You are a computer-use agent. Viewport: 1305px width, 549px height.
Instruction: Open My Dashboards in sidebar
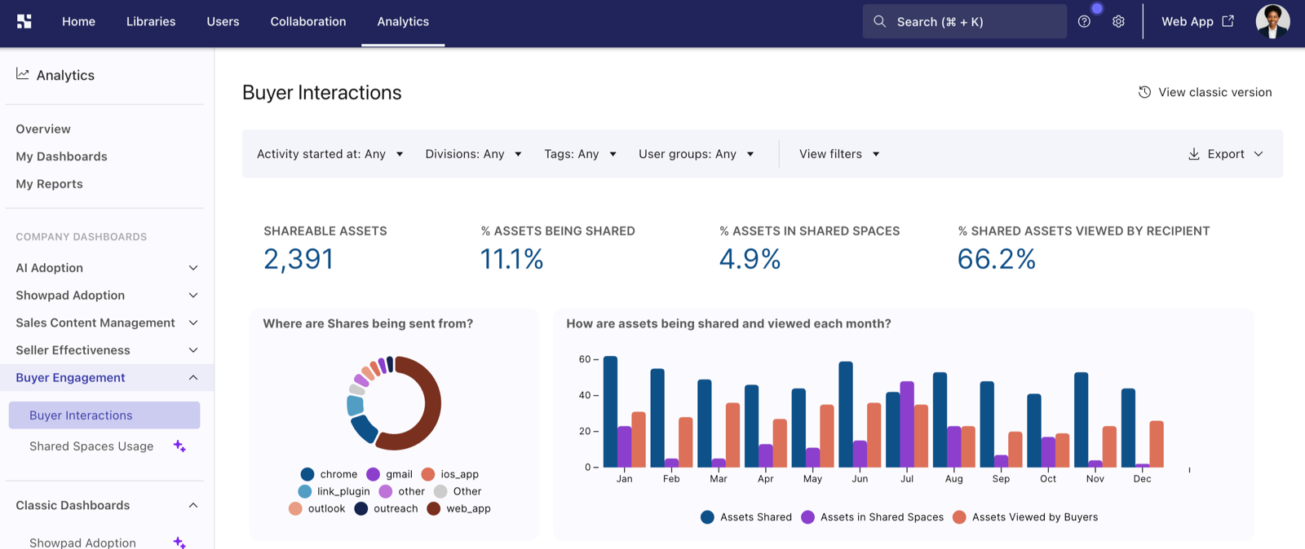[62, 156]
